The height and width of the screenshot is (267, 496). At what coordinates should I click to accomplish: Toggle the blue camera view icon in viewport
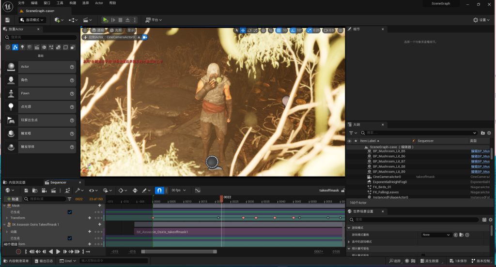145,37
